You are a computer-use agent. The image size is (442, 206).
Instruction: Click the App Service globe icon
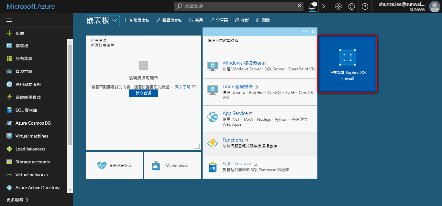click(x=213, y=117)
